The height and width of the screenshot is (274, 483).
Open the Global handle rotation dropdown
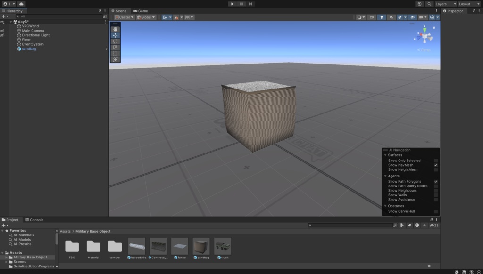pyautogui.click(x=146, y=17)
